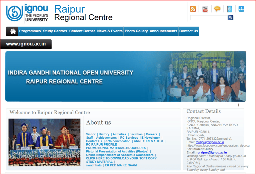Click the www.ignou.ac.in button
The height and width of the screenshot is (174, 256).
click(26, 44)
